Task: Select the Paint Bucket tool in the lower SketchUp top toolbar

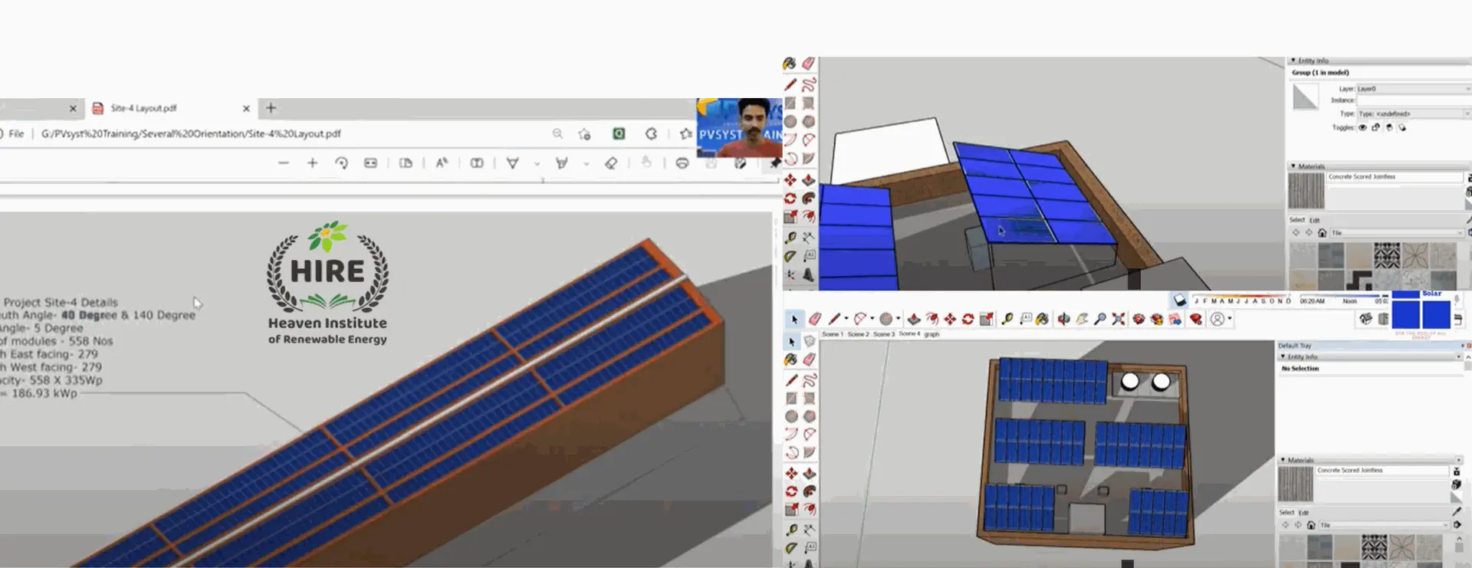Action: [x=1043, y=319]
